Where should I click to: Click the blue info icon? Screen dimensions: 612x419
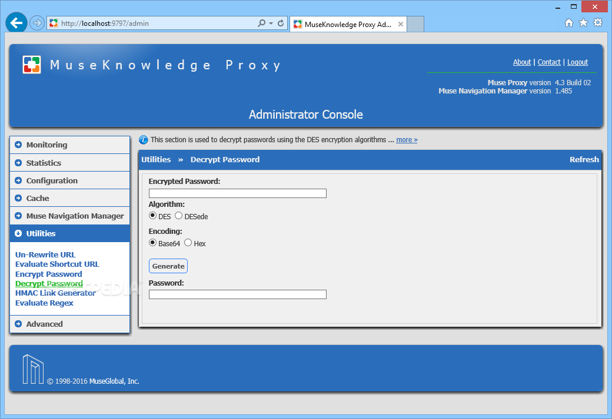(x=143, y=139)
